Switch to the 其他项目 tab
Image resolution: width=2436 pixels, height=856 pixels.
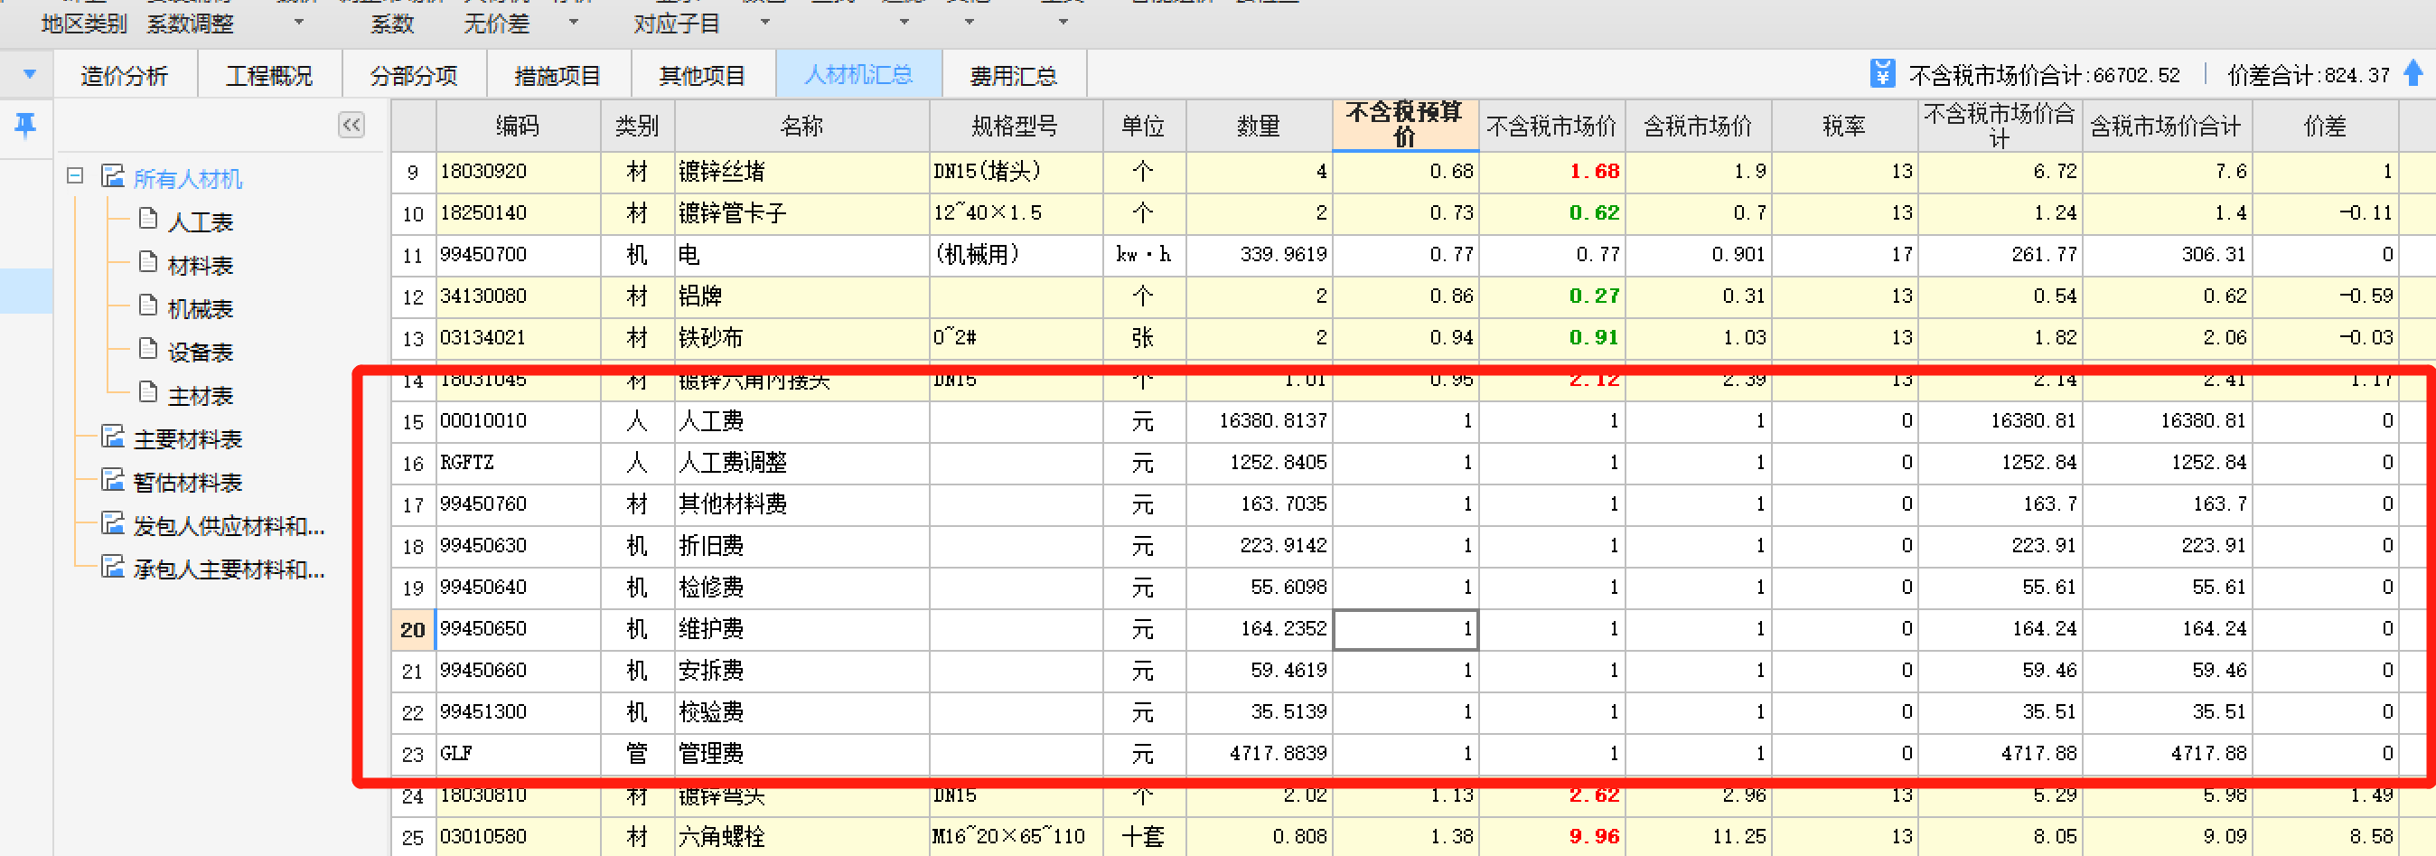pyautogui.click(x=703, y=75)
